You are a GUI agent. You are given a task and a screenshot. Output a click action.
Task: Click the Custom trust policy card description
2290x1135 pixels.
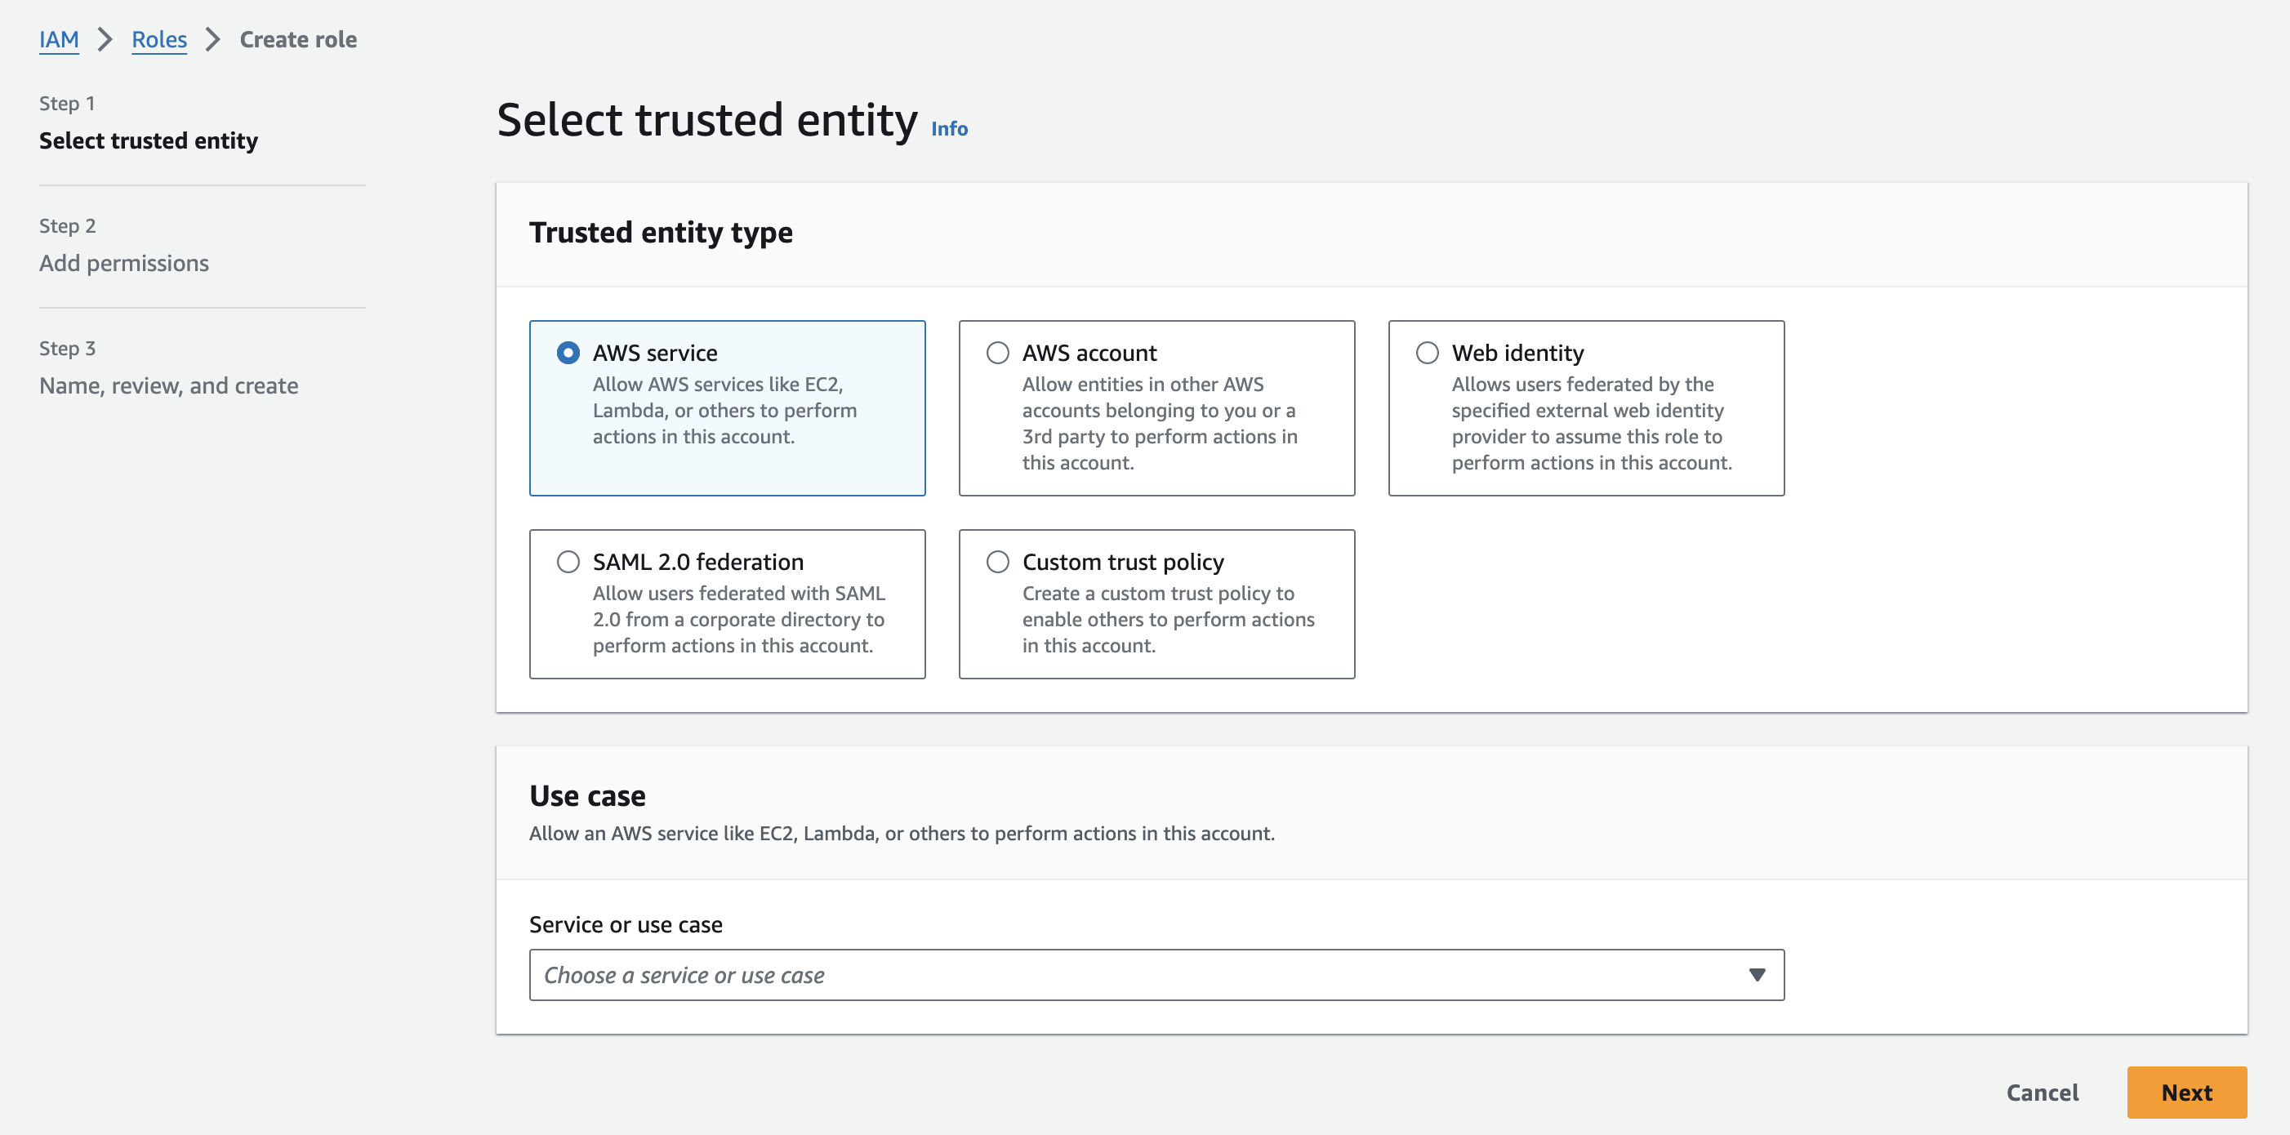pos(1167,620)
